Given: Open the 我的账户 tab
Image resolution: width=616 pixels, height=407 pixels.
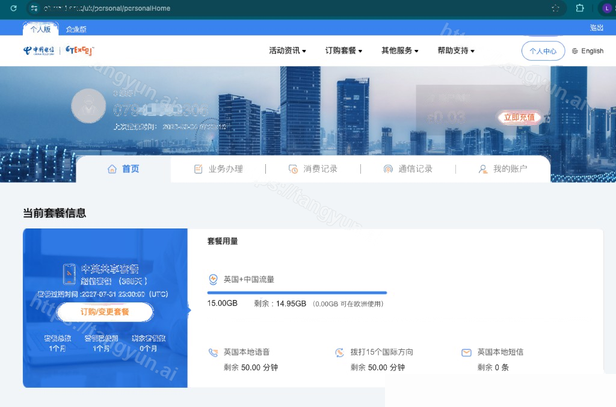Looking at the screenshot, I should point(503,169).
